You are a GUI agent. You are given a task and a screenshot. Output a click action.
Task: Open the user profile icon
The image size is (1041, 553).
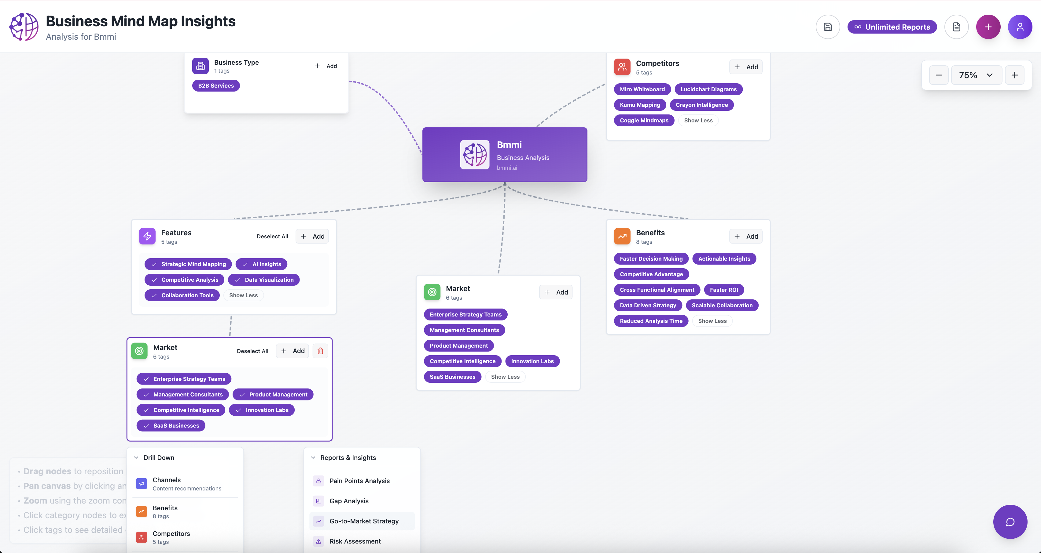point(1020,27)
